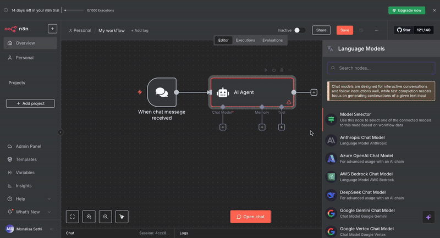
Task: Toggle the Inactive workflow switch
Action: click(299, 30)
